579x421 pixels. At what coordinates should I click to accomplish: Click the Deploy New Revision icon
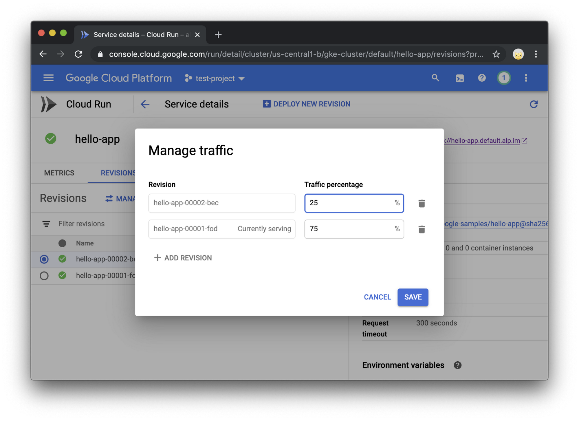266,104
